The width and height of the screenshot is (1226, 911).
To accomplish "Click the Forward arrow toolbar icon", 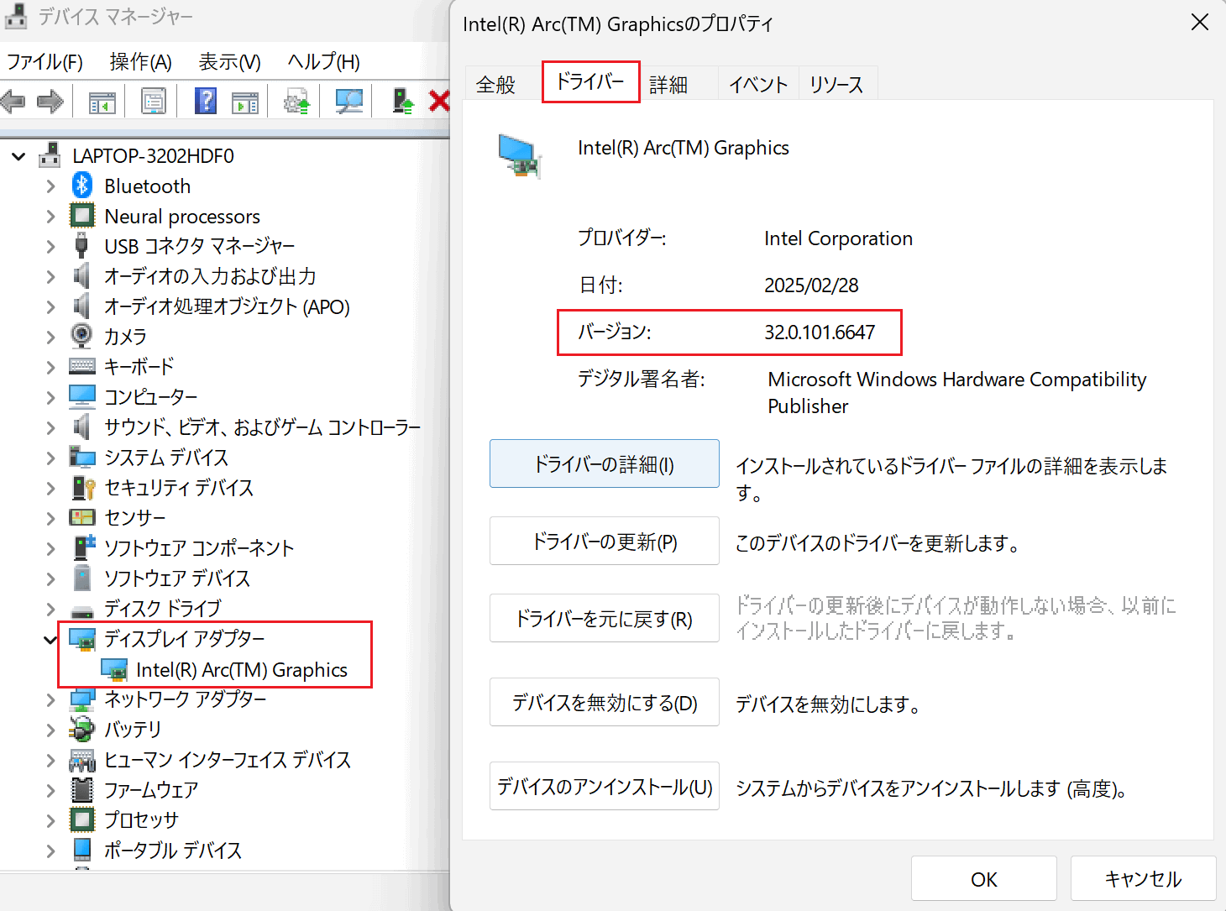I will pyautogui.click(x=50, y=102).
